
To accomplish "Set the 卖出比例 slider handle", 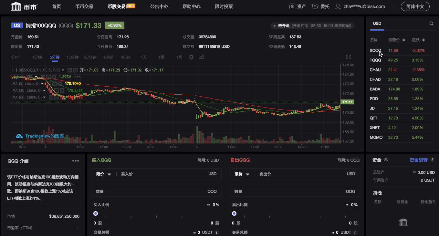I will pyautogui.click(x=234, y=213).
